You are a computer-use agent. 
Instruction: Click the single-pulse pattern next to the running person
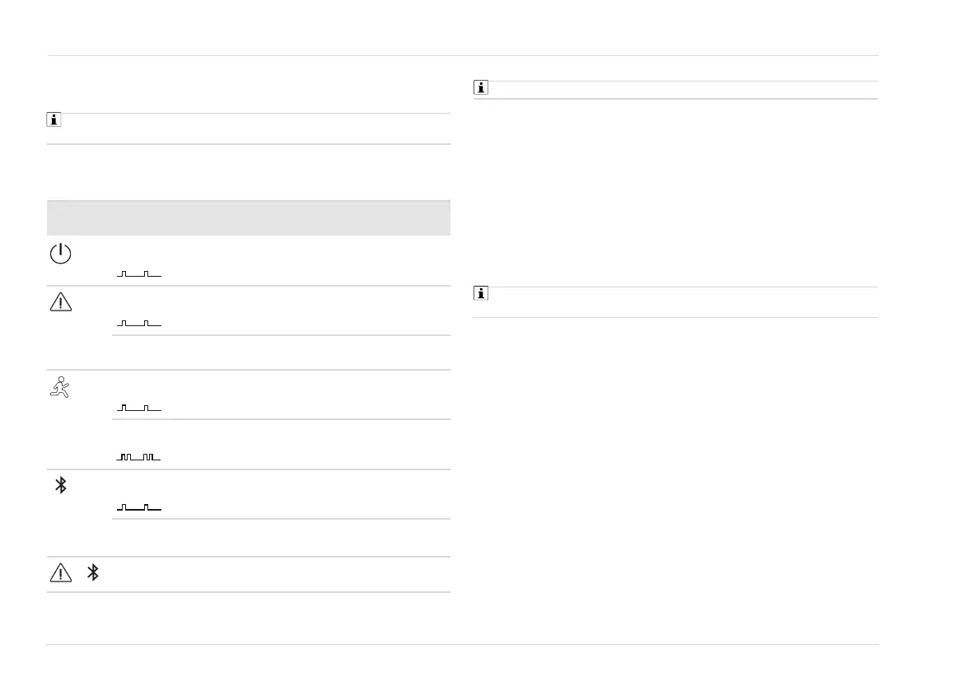click(138, 408)
